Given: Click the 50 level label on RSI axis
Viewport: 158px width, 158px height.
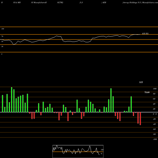Looking at the screenshot, I should click(2, 41).
